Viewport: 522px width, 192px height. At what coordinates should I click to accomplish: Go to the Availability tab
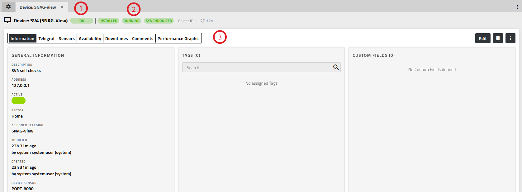click(x=90, y=38)
